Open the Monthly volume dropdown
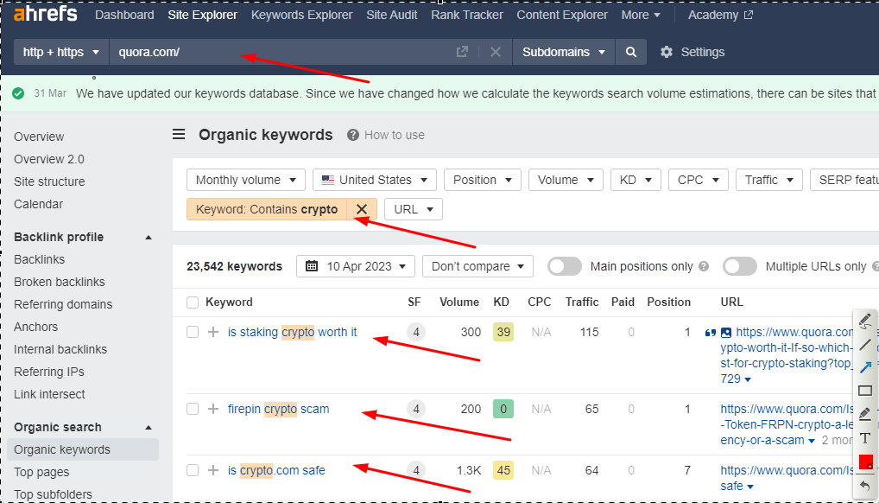 245,181
